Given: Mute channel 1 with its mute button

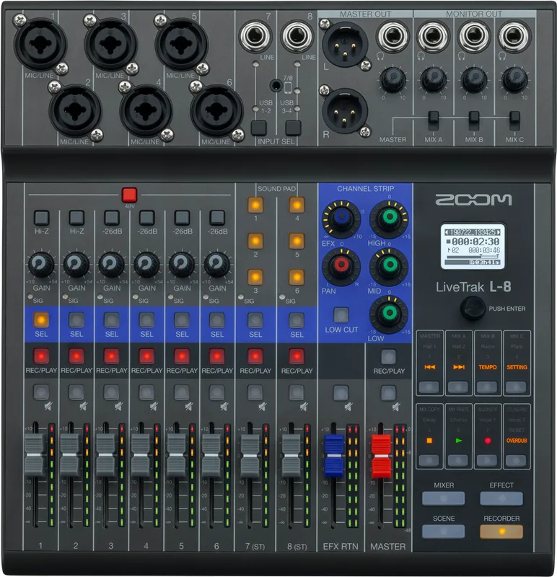Looking at the screenshot, I should 41,392.
